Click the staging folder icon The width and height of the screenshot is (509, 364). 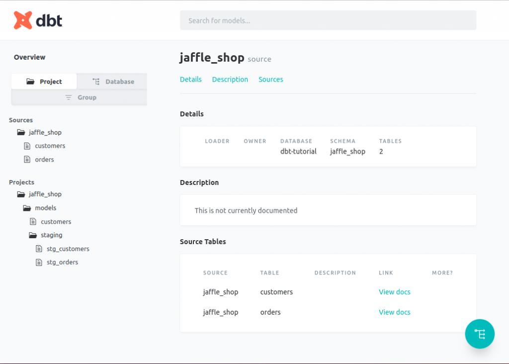(33, 235)
